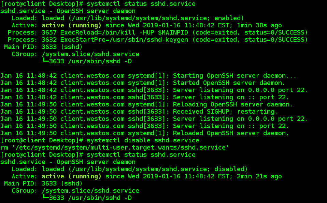Click 'Server listening on 0.0.0.0 port 22.' at 11:49:50
Image resolution: width=327 pixels, height=203 pixels.
[x=240, y=119]
